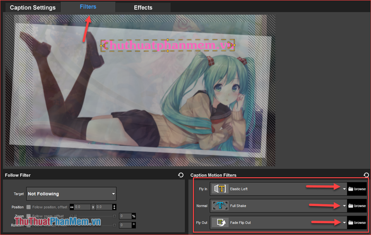371x235 pixels.
Task: Click the caption's right edge handle
Action: pos(234,45)
